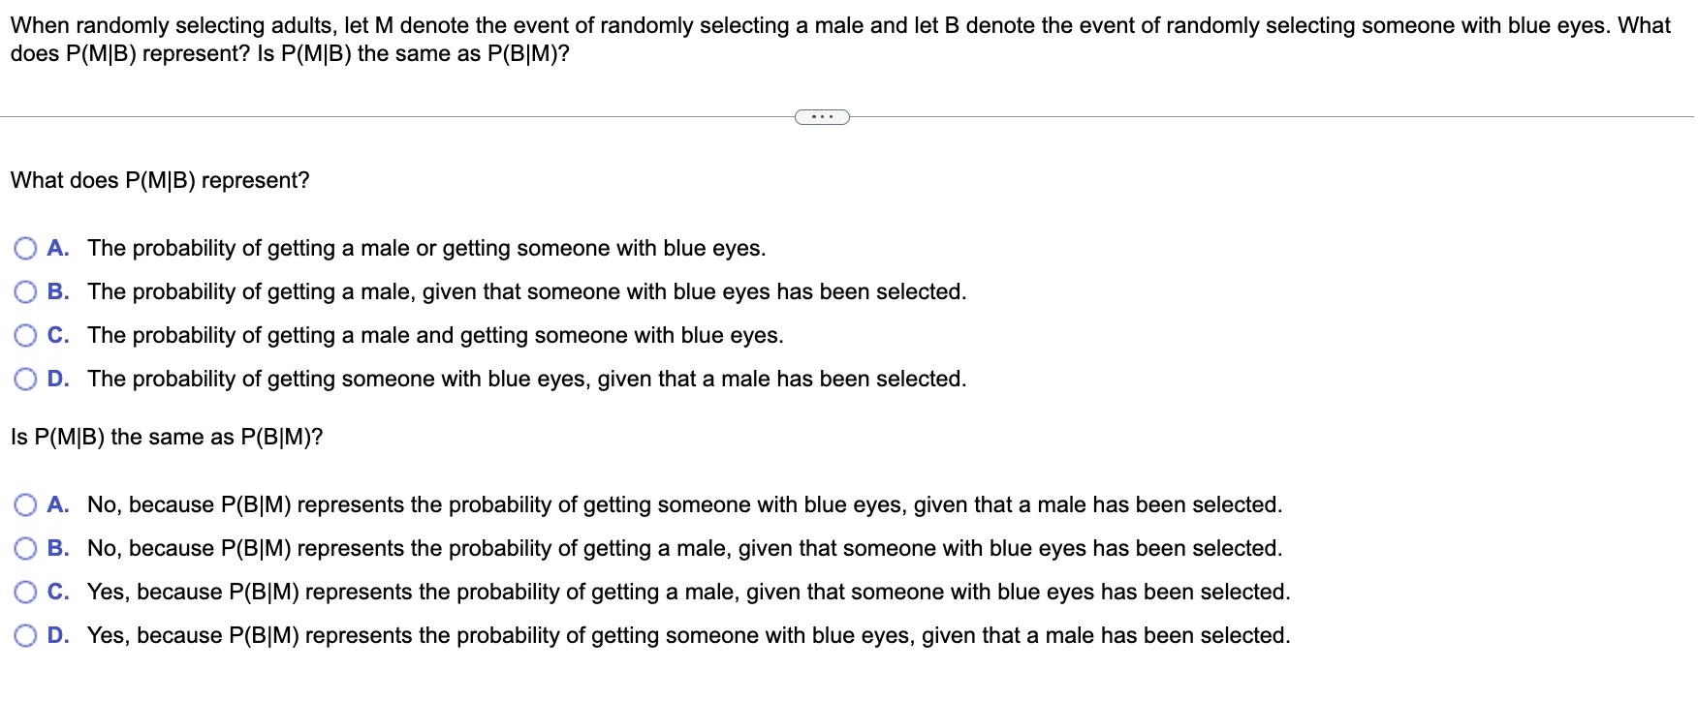Select option D, blue eyes given male selected
The width and height of the screenshot is (1698, 701).
[24, 379]
